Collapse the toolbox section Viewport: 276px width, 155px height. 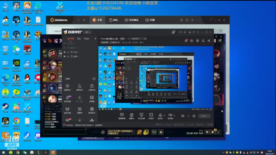point(94,79)
